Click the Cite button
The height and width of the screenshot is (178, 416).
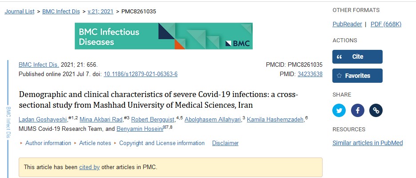click(x=357, y=57)
